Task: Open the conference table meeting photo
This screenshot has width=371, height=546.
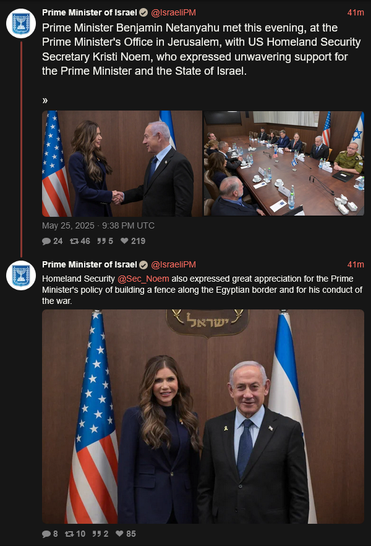Action: pyautogui.click(x=284, y=164)
